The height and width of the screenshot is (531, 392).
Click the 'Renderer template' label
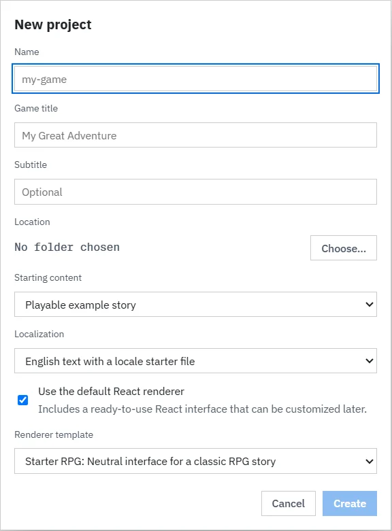point(54,434)
